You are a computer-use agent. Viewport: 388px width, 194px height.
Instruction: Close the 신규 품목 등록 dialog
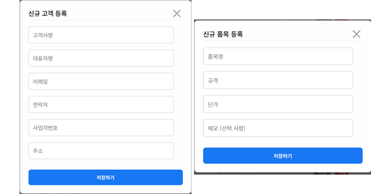356,34
